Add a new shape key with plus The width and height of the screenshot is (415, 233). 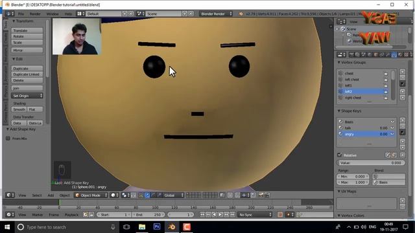click(x=402, y=120)
